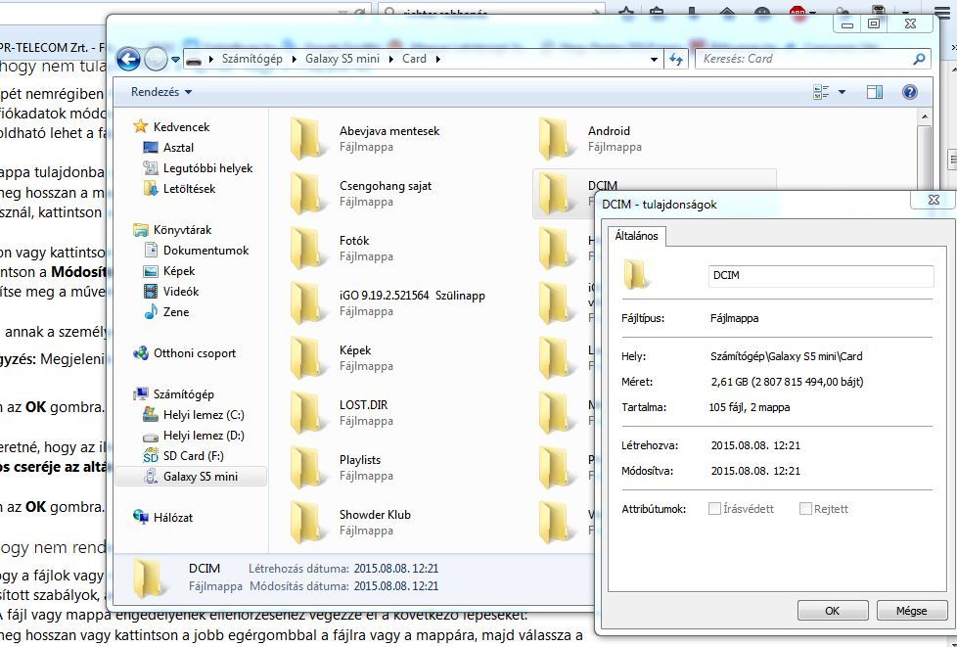Click the Abevjava mentesek folder name
Screen dimensions: 957x647
[x=389, y=131]
